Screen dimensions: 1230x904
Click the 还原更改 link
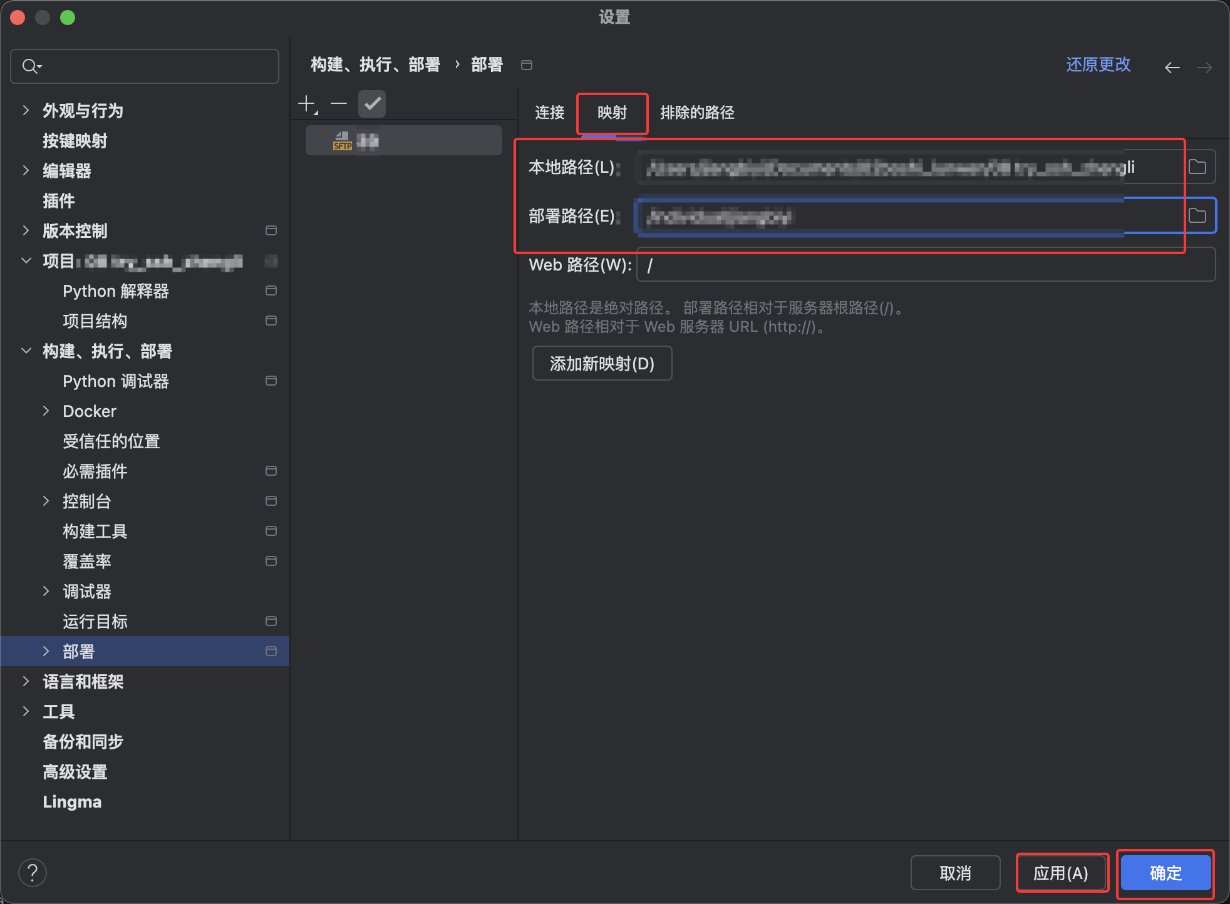1098,65
